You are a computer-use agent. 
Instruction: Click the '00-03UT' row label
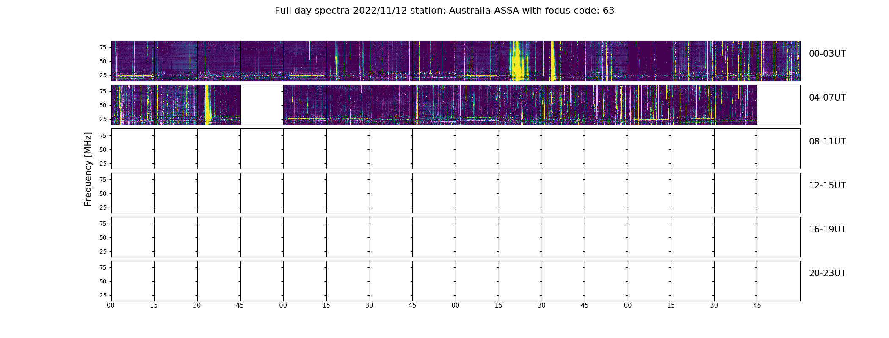click(x=827, y=54)
